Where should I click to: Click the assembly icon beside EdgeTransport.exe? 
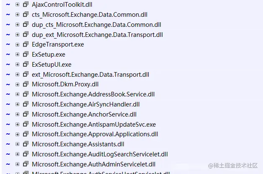(26, 44)
